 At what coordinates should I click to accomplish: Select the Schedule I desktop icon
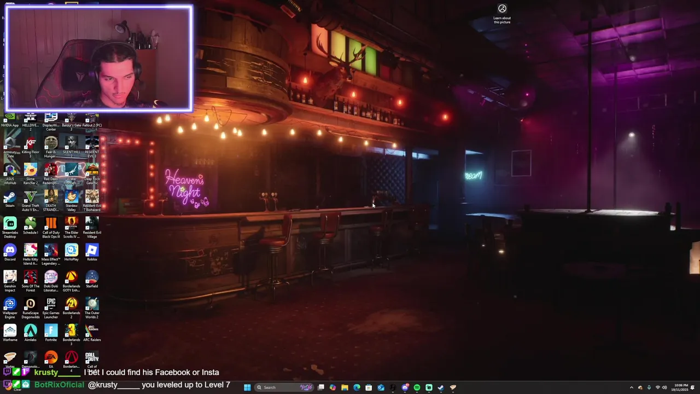30,226
